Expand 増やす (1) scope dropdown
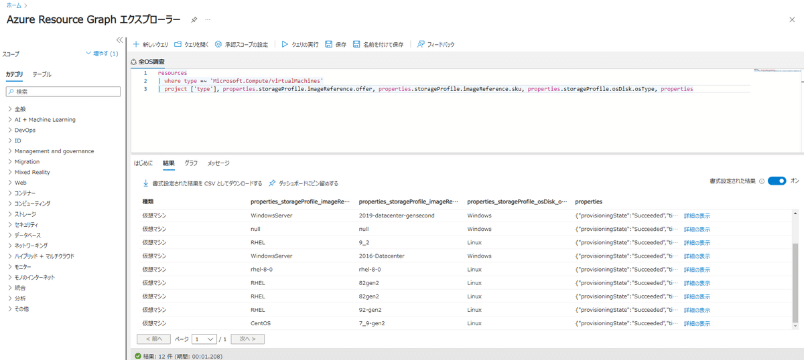Viewport: 804px width, 360px height. [x=103, y=53]
